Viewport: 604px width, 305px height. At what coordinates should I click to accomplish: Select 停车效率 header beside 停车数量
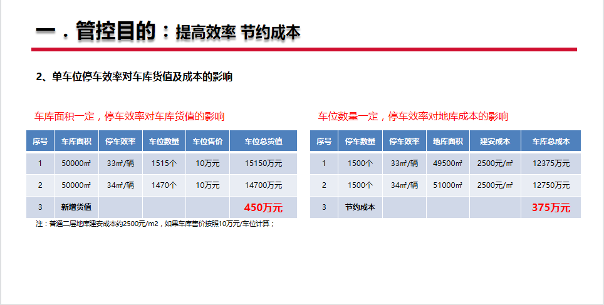(x=404, y=141)
